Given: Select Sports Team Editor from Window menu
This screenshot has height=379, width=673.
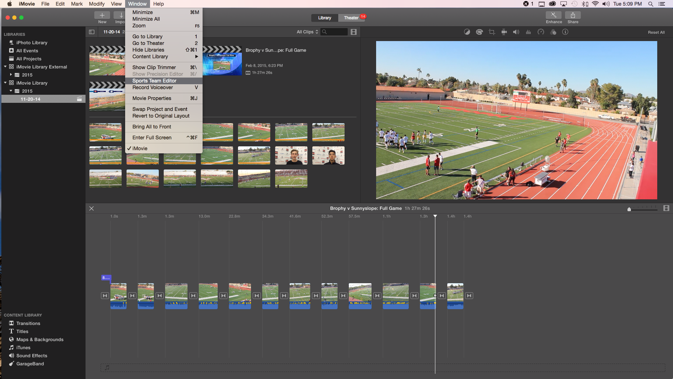Looking at the screenshot, I should [x=154, y=81].
